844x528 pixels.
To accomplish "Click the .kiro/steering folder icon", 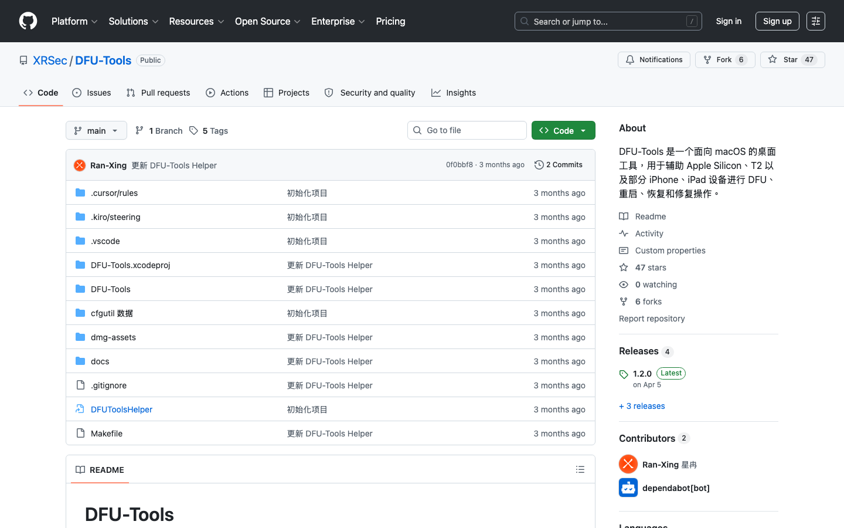I will point(80,216).
